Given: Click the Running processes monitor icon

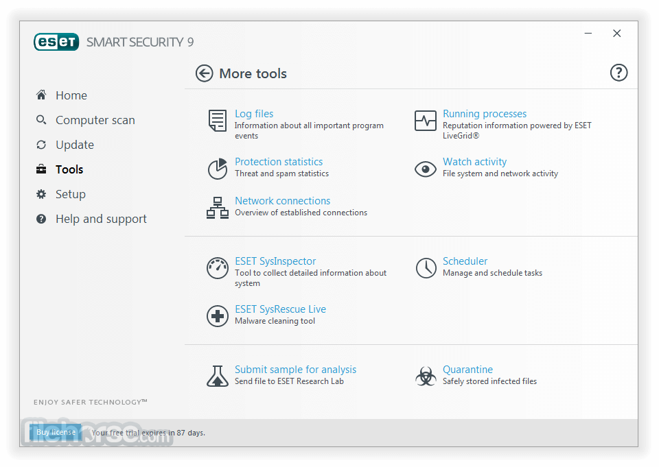Looking at the screenshot, I should tap(426, 121).
